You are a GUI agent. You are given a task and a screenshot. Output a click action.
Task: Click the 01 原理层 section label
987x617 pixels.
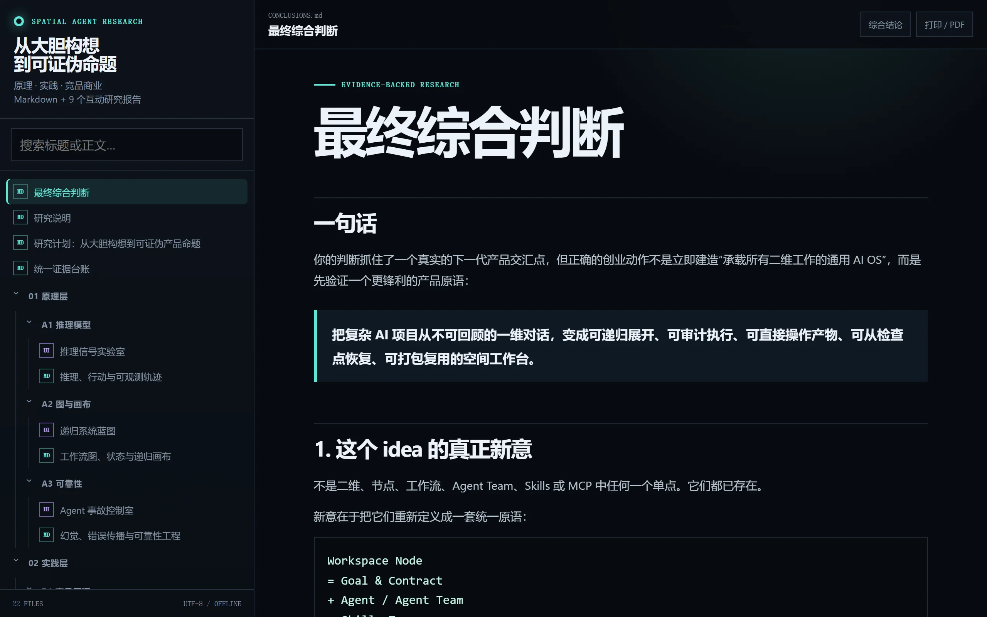[x=48, y=296]
